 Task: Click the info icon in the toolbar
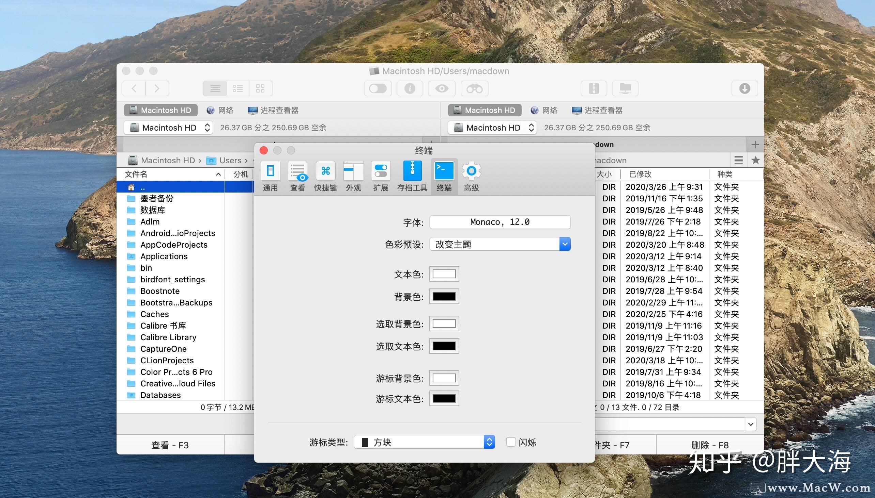410,88
